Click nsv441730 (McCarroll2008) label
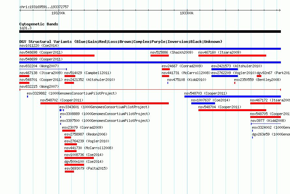Image resolution: width=290 pixels, height=194 pixels. coord(89,148)
